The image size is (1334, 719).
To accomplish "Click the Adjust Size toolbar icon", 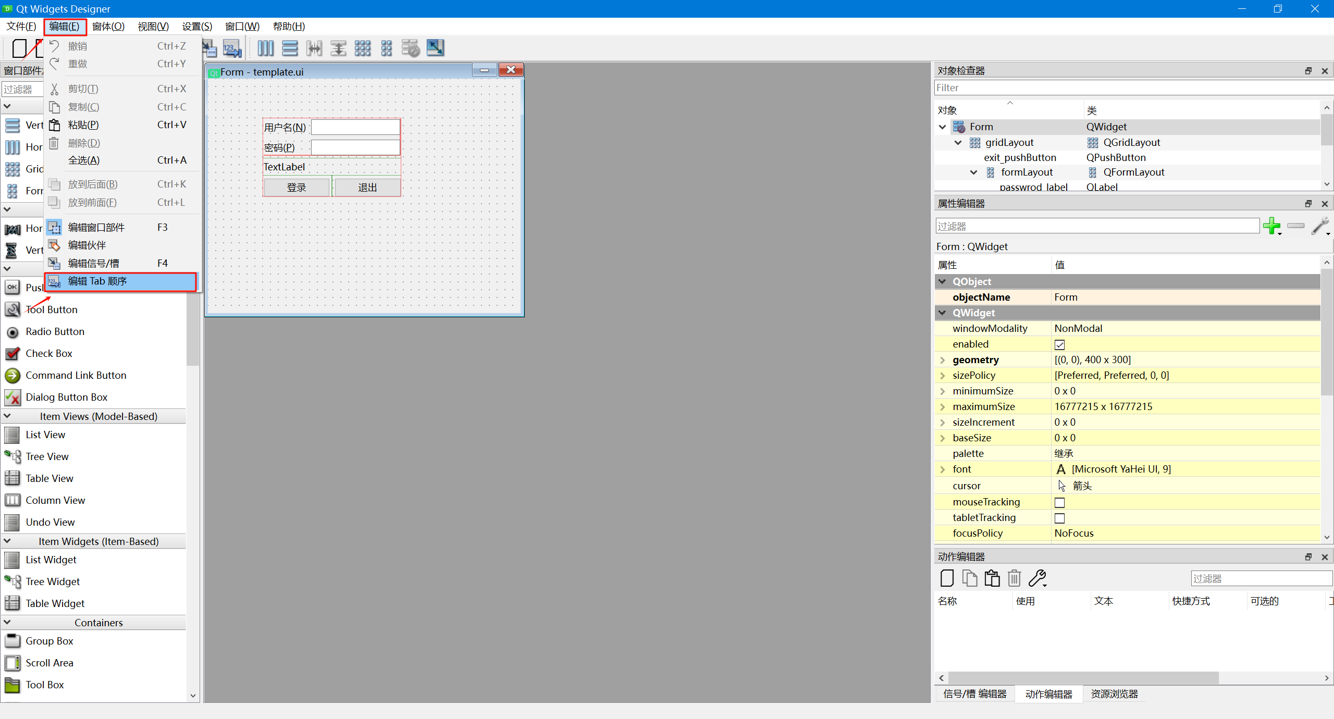I will click(435, 48).
